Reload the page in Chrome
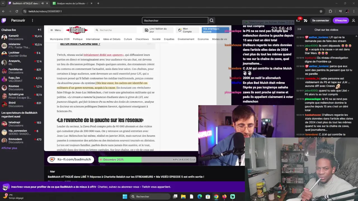358x201 pixels. (17, 11)
